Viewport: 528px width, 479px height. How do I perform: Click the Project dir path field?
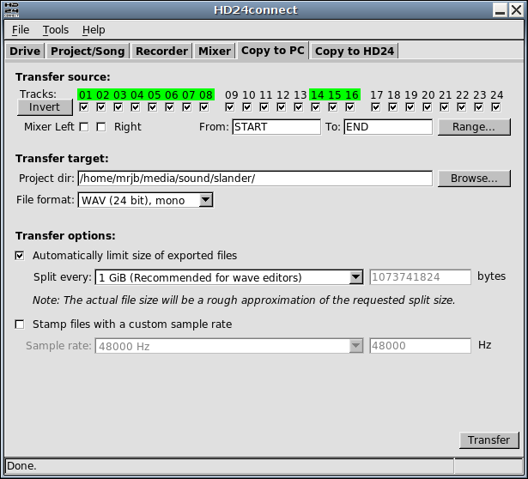(x=254, y=179)
